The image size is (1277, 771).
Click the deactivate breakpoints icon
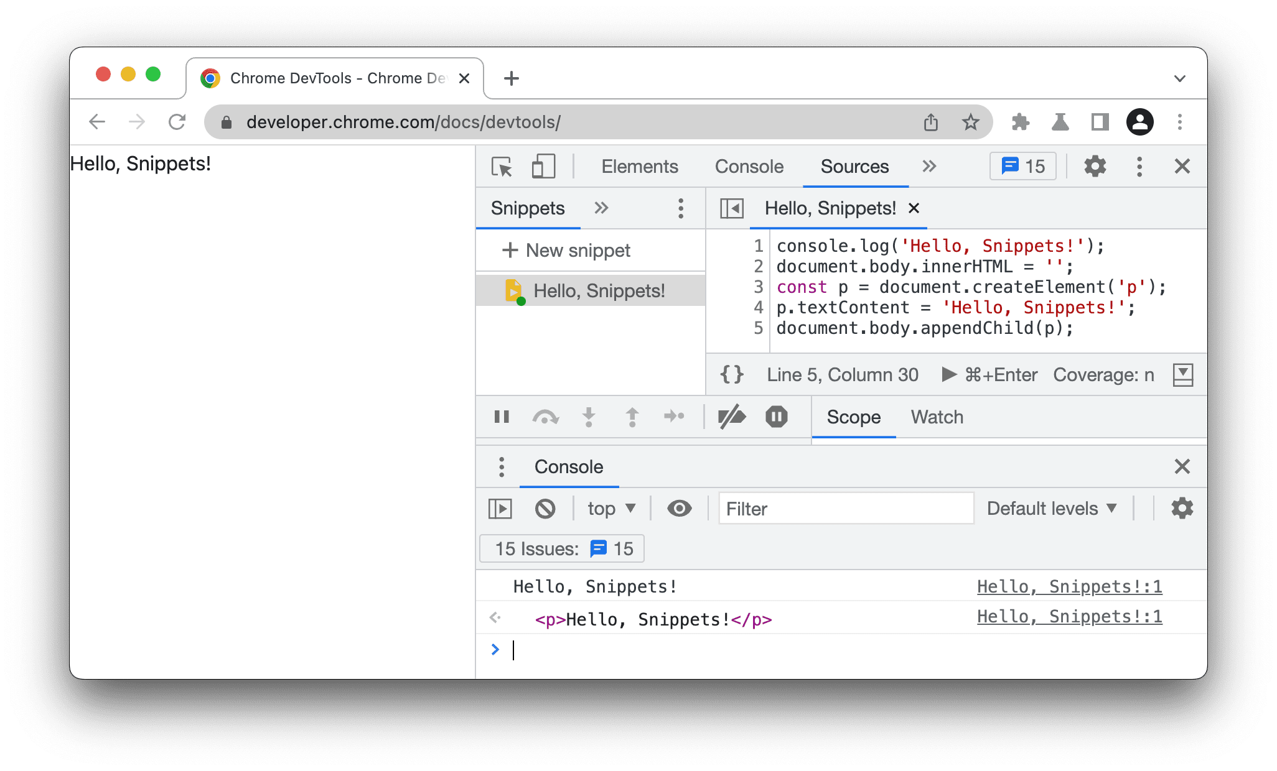(731, 418)
